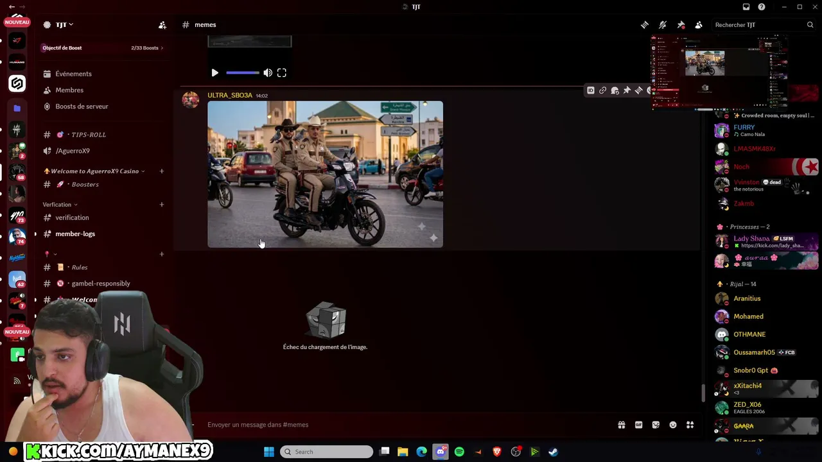The height and width of the screenshot is (462, 822).
Task: Open the sticker picker
Action: coord(656,425)
